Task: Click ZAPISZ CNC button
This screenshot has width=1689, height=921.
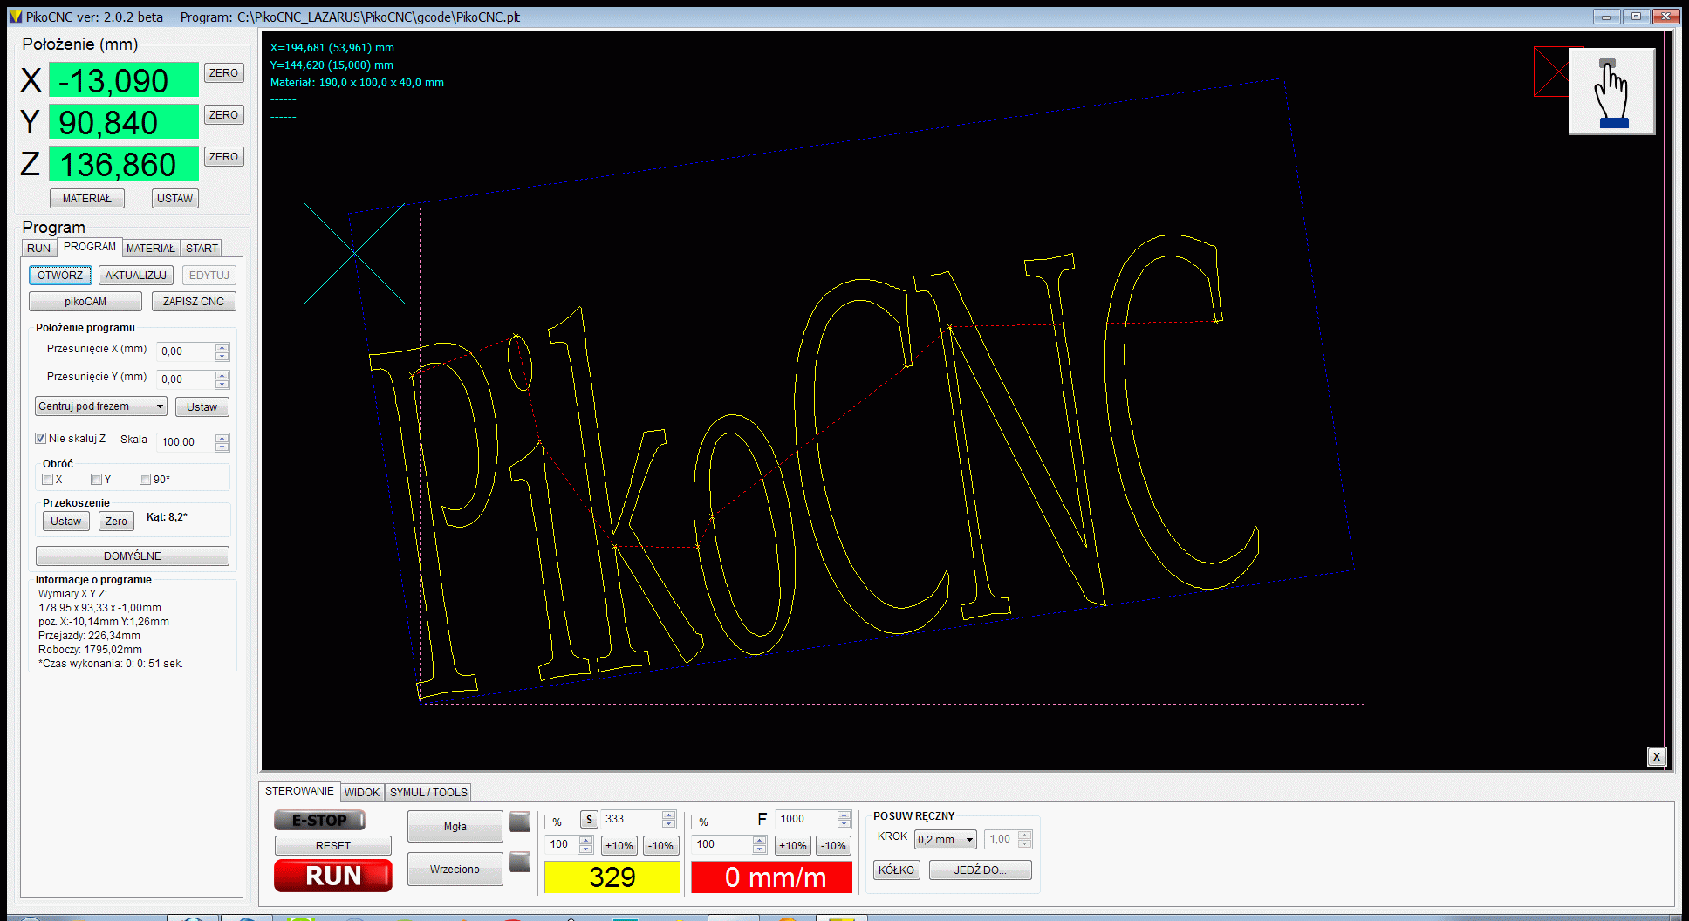Action: pyautogui.click(x=194, y=302)
